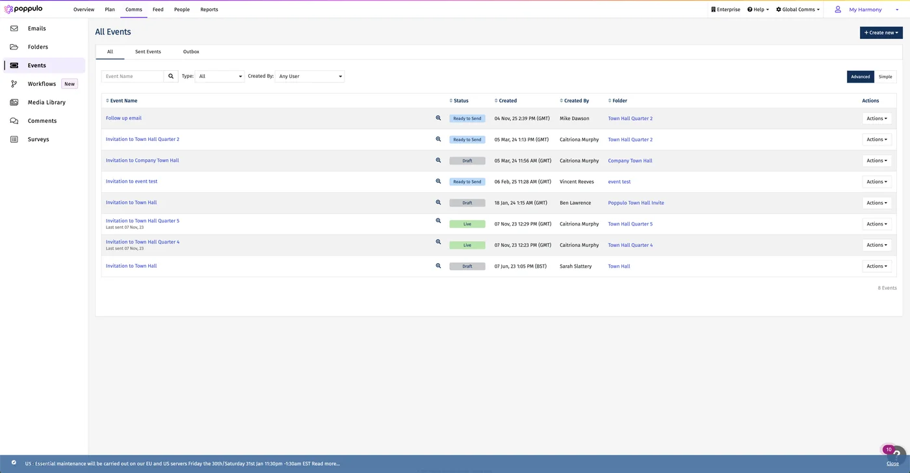The height and width of the screenshot is (473, 910).
Task: Open Actions for Town Hall Quarter 4 row
Action: coord(877,245)
